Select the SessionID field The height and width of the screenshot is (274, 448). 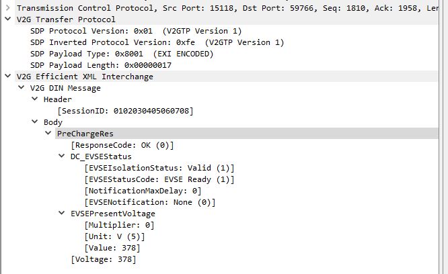[126, 111]
